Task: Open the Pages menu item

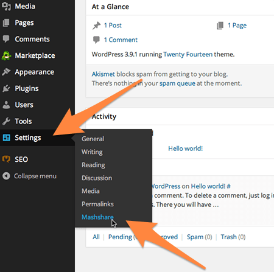Action: coord(24,23)
